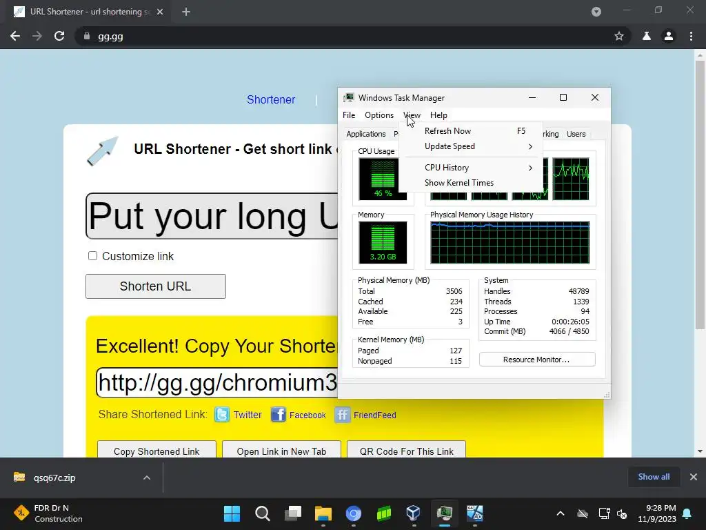Switch to the Users tab
Viewport: 706px width, 530px height.
click(x=576, y=134)
